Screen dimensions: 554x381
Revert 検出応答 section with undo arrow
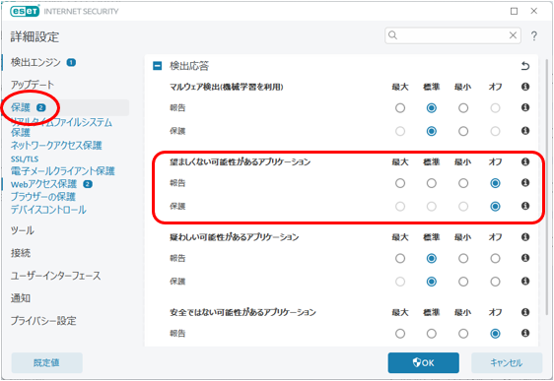[x=525, y=66]
